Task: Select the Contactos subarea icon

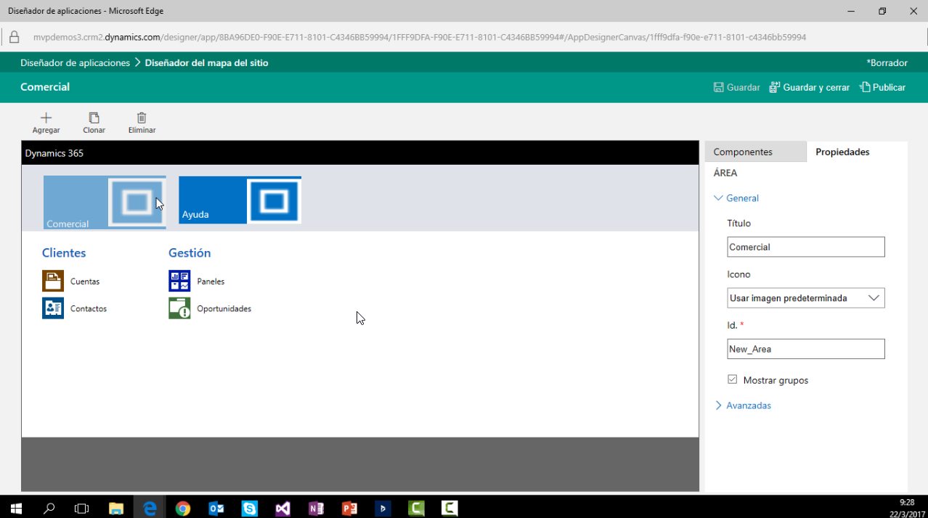Action: click(x=53, y=308)
